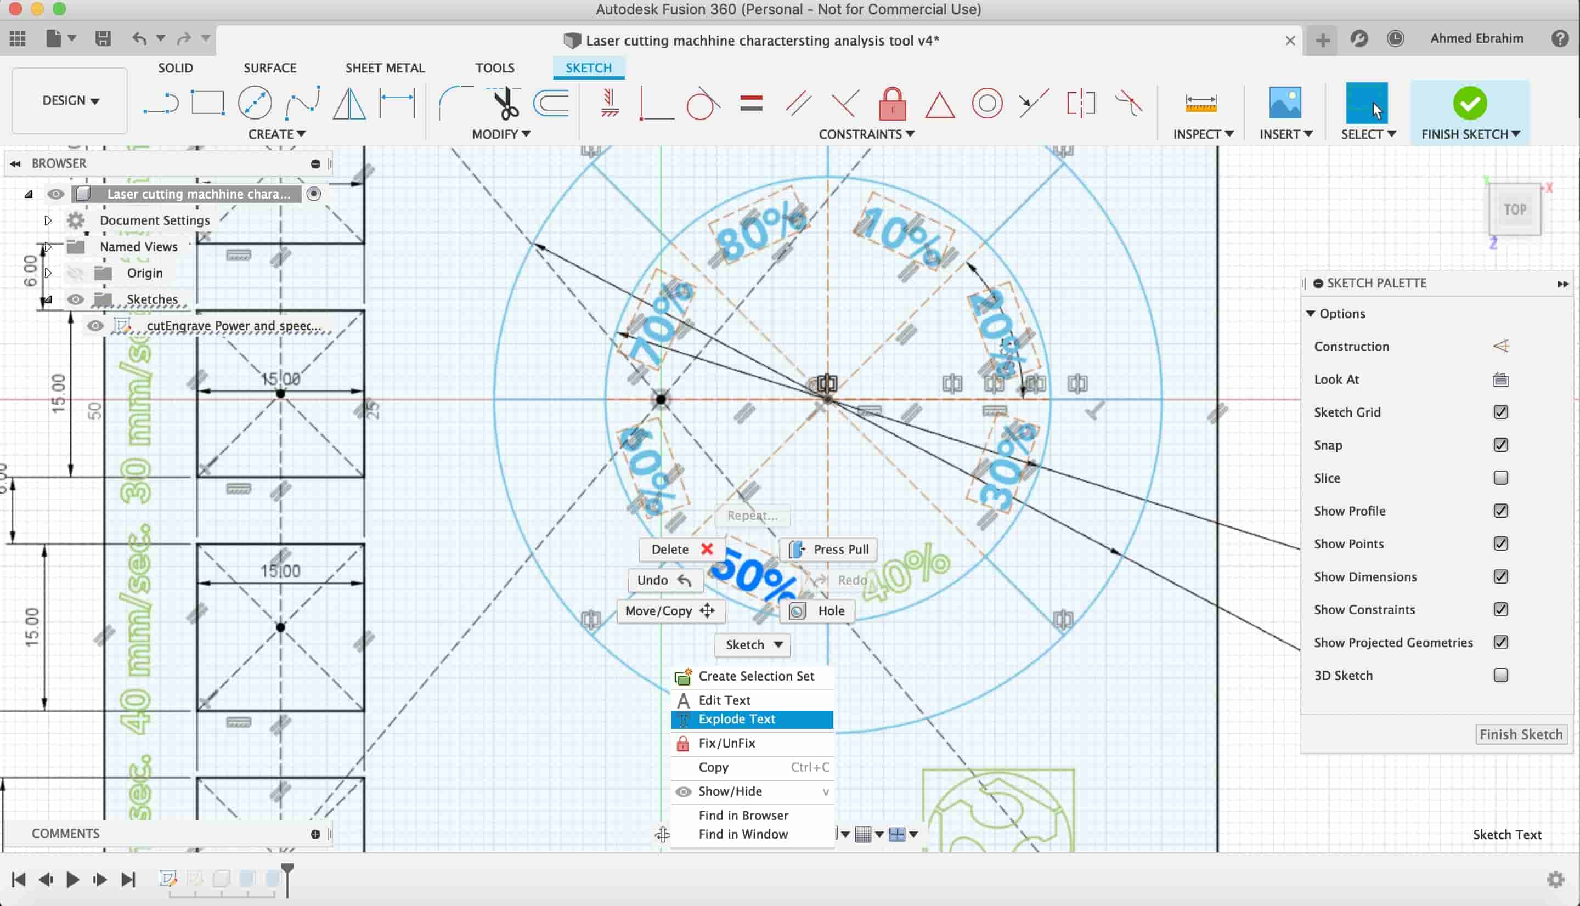
Task: Click the Undo arrow in toolbar
Action: (139, 38)
